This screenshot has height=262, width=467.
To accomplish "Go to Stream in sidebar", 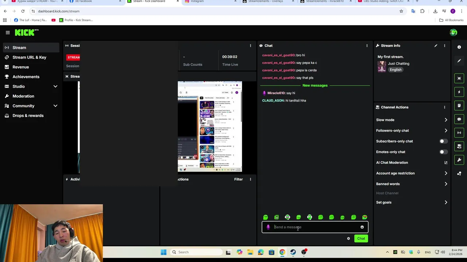I will [31, 48].
